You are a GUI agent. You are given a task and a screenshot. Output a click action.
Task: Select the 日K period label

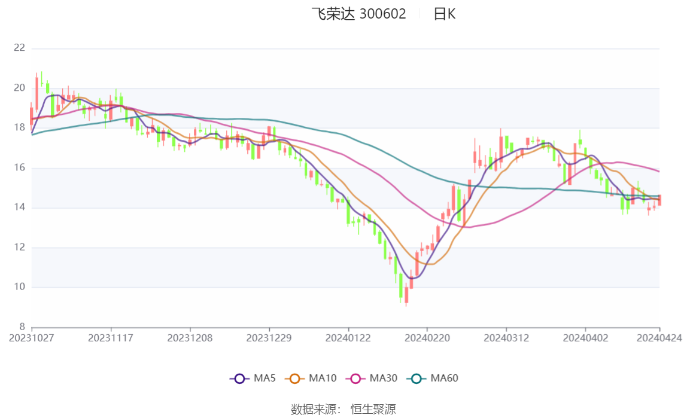[444, 14]
